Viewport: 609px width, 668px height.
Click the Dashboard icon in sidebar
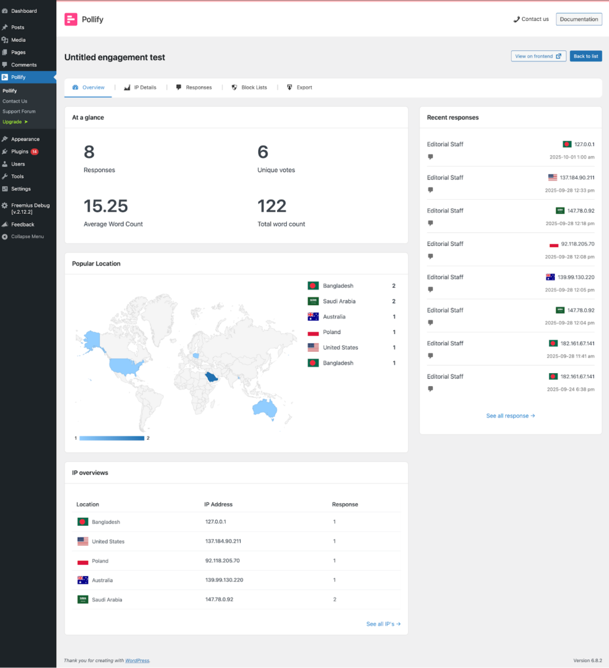(x=5, y=11)
